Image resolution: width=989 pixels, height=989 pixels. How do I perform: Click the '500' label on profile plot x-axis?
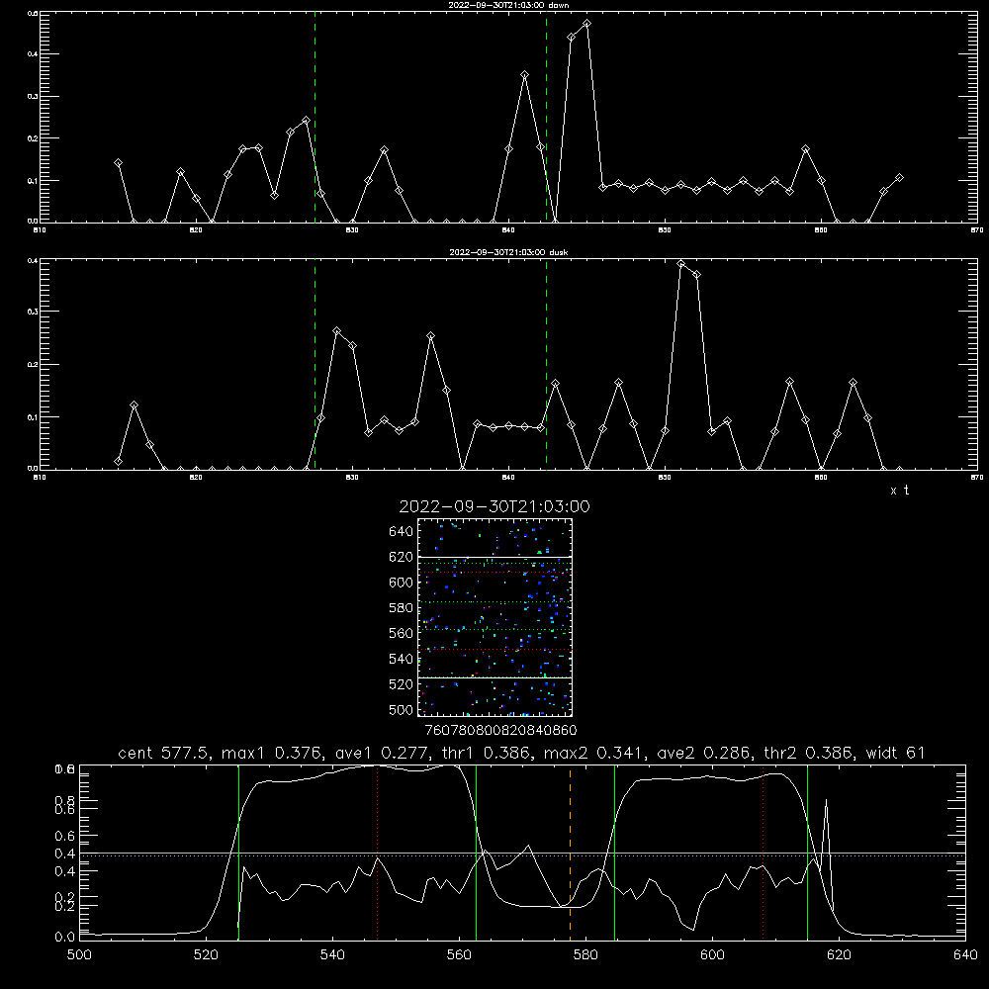pos(79,955)
